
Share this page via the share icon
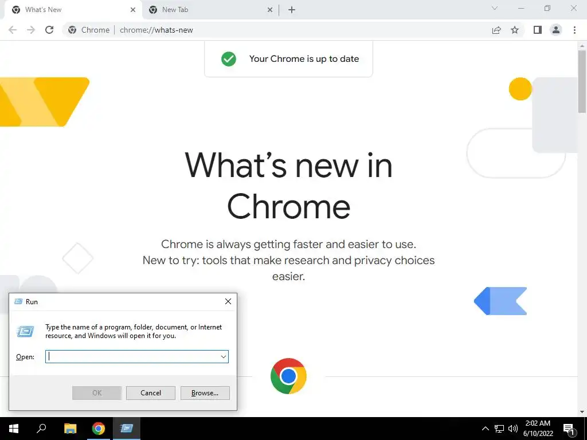(496, 30)
